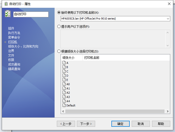Select '始终使用以下打印机名称' radio button
175x132 pixels.
coord(59,12)
